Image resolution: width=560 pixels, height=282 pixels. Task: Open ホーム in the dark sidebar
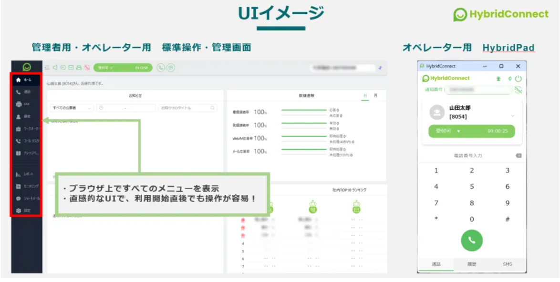[x=26, y=80]
